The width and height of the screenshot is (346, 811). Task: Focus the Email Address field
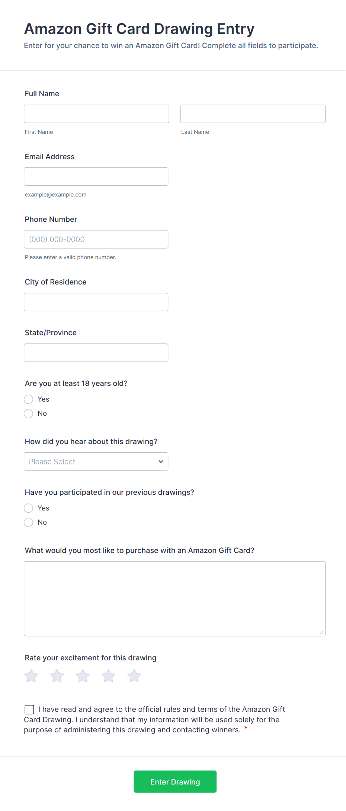point(96,176)
